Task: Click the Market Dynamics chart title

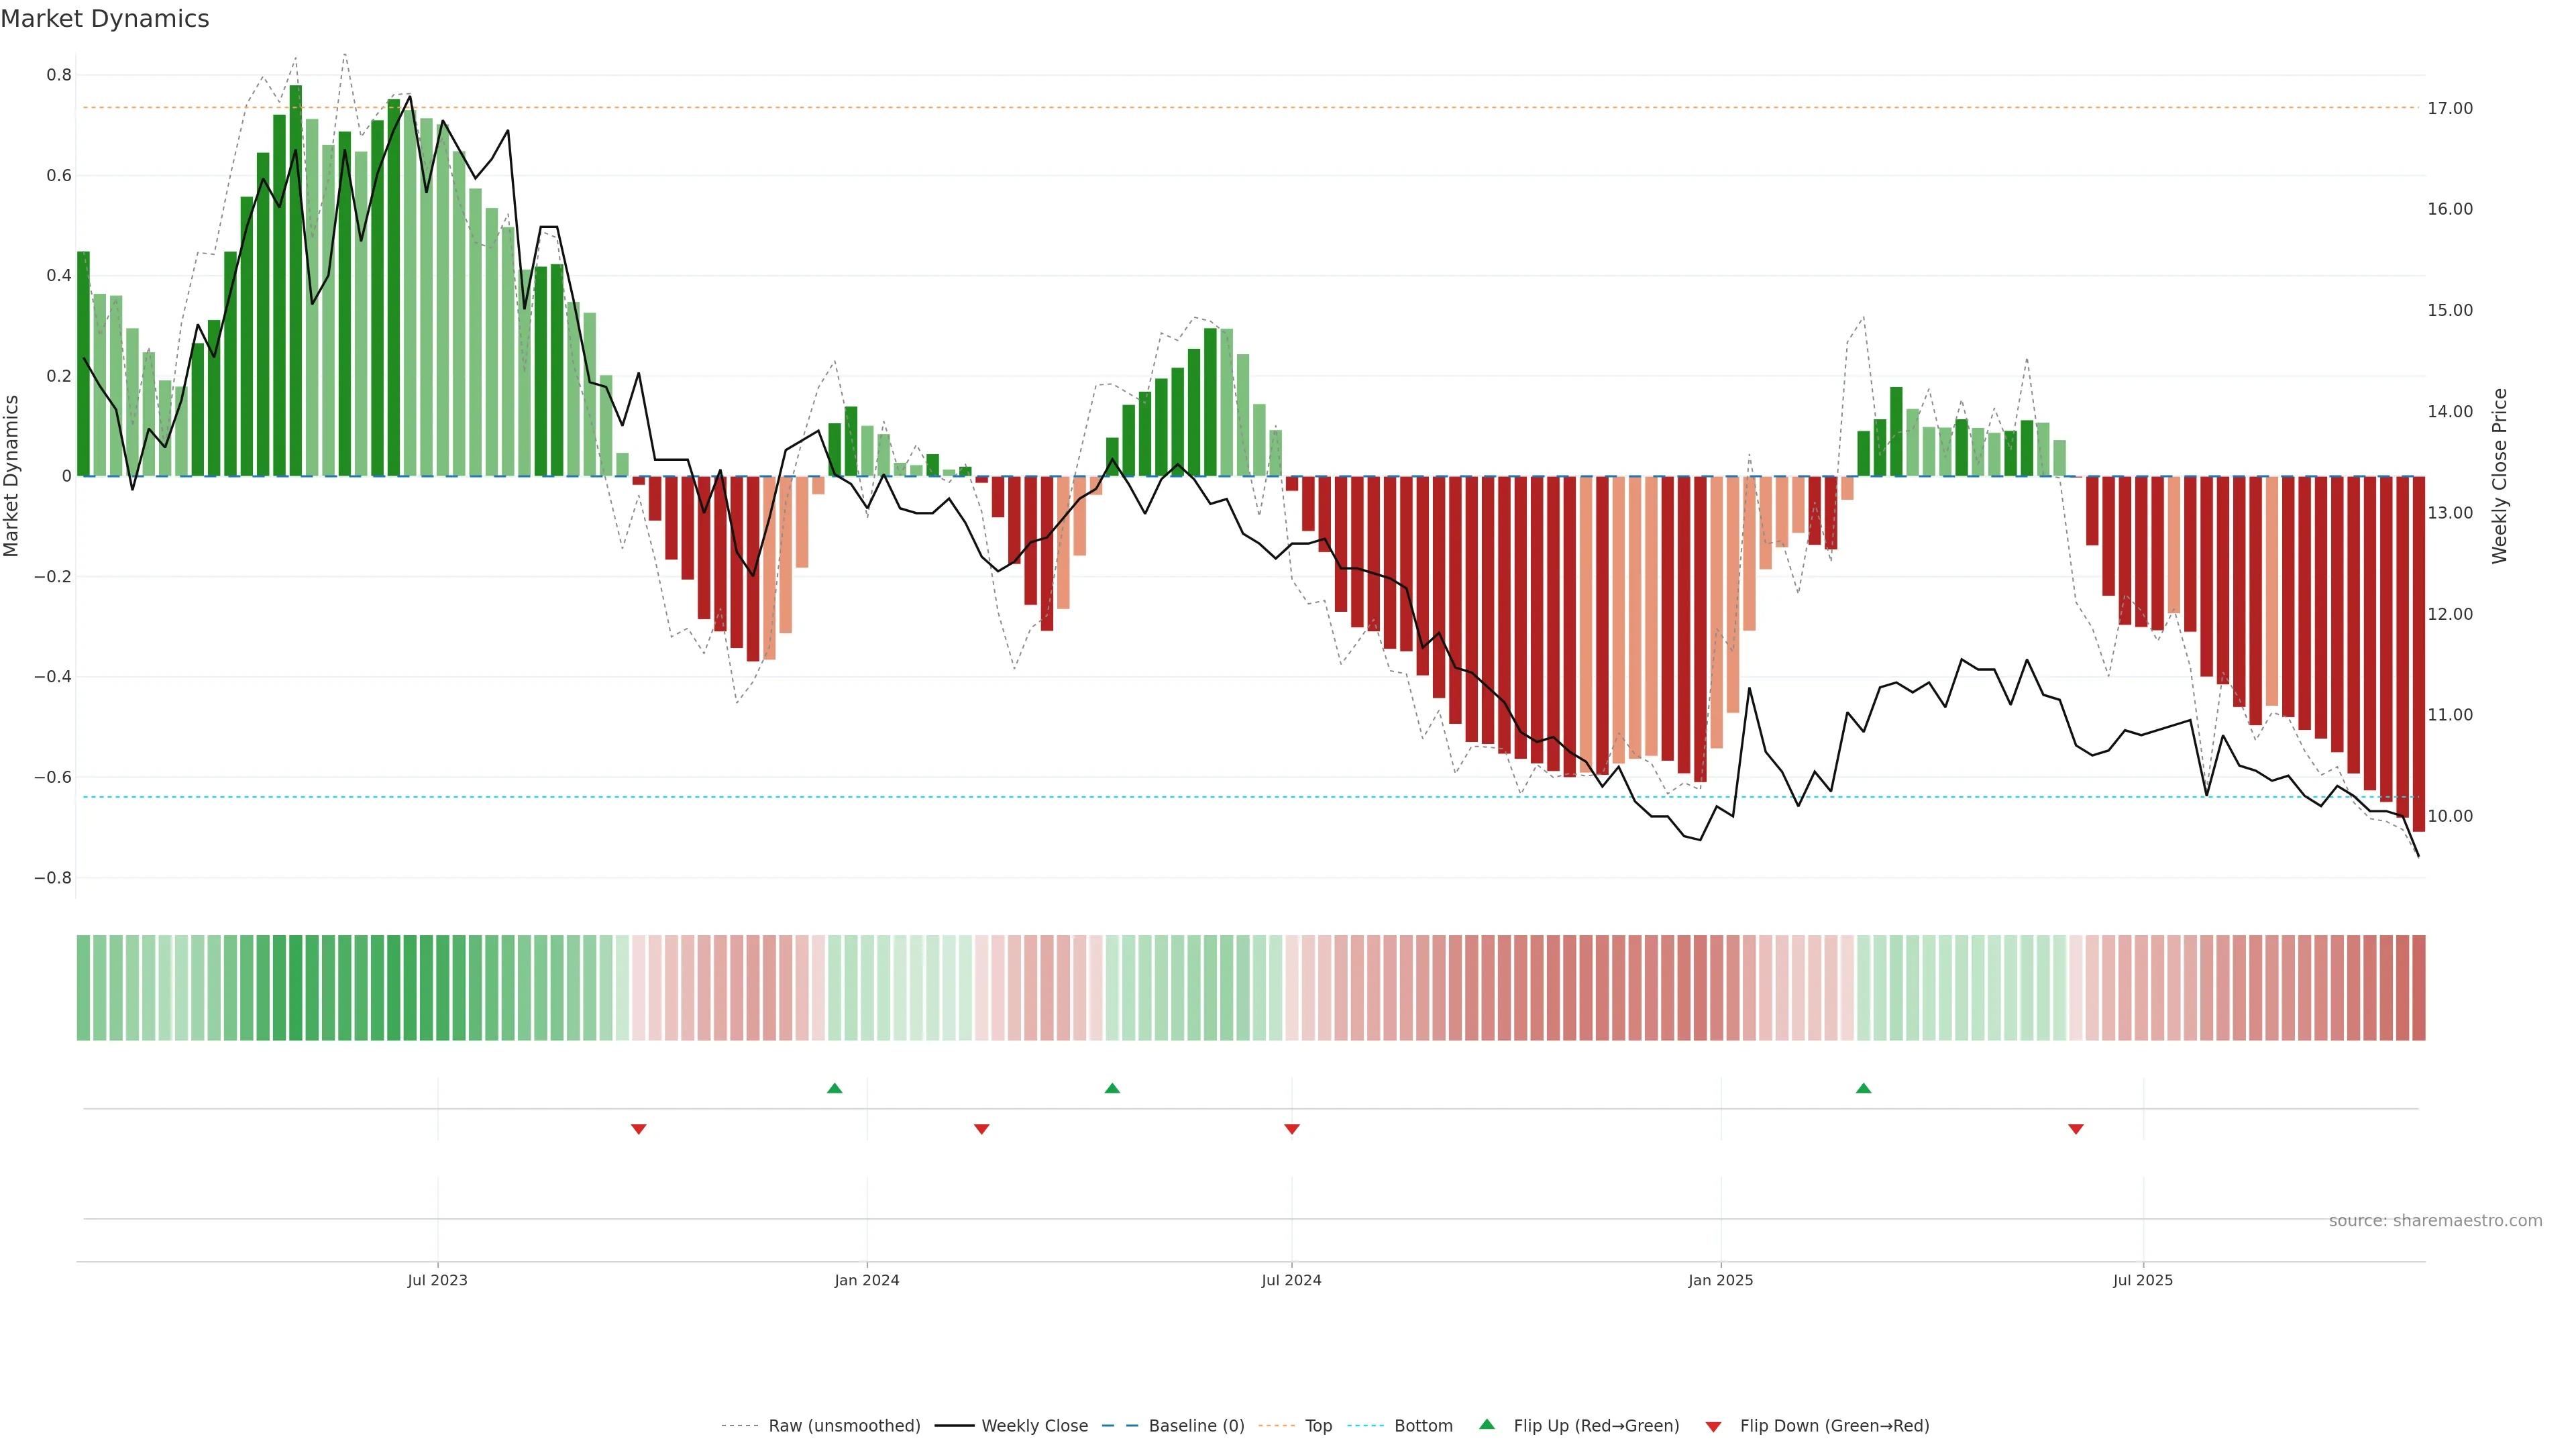Action: [x=105, y=19]
